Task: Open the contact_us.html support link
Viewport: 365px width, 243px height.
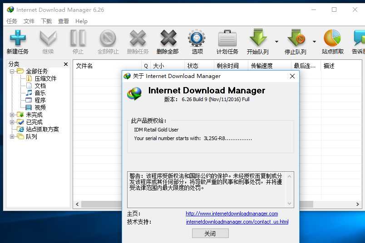Action: tap(237, 222)
